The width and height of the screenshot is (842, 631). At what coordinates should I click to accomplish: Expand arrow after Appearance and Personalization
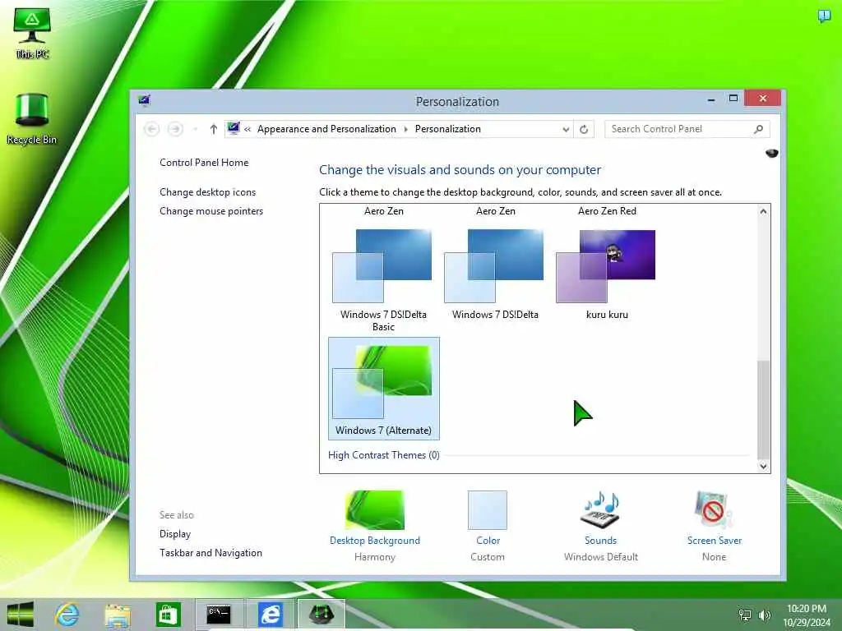405,129
